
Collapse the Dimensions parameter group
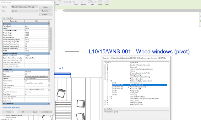click(x=49, y=24)
